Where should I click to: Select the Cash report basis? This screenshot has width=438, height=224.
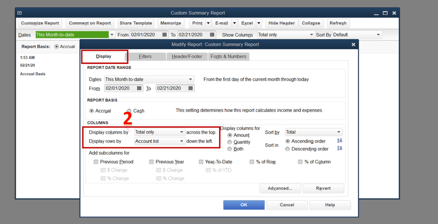pyautogui.click(x=129, y=111)
